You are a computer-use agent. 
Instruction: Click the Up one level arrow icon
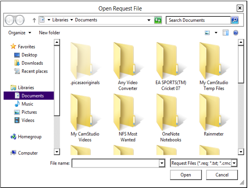(34, 20)
